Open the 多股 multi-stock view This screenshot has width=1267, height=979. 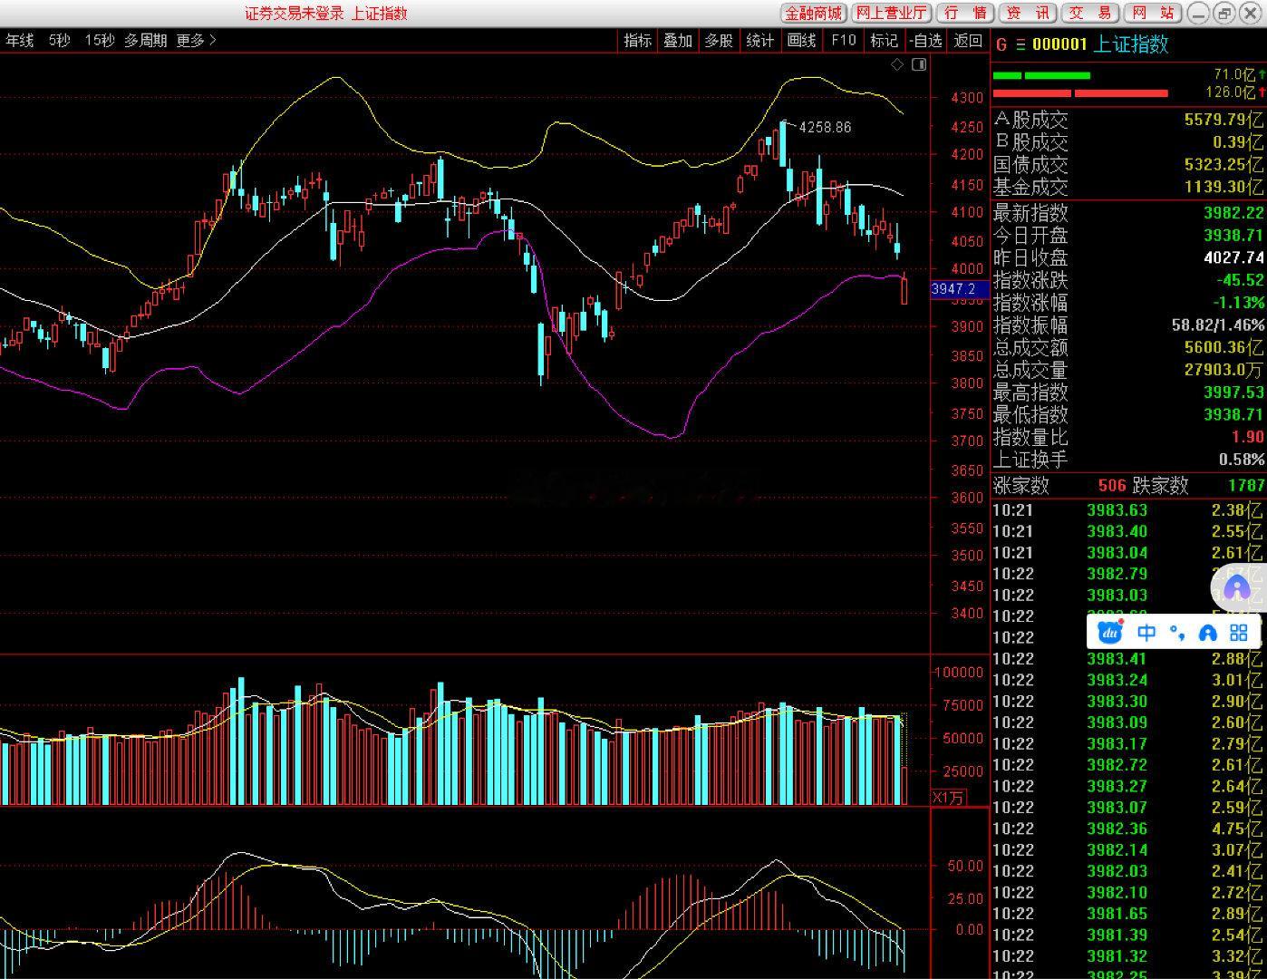pos(719,40)
